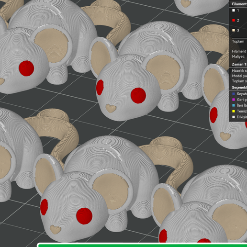
Task: Toggle the cyan İleri İtme option swatch
Action: [x=234, y=105]
